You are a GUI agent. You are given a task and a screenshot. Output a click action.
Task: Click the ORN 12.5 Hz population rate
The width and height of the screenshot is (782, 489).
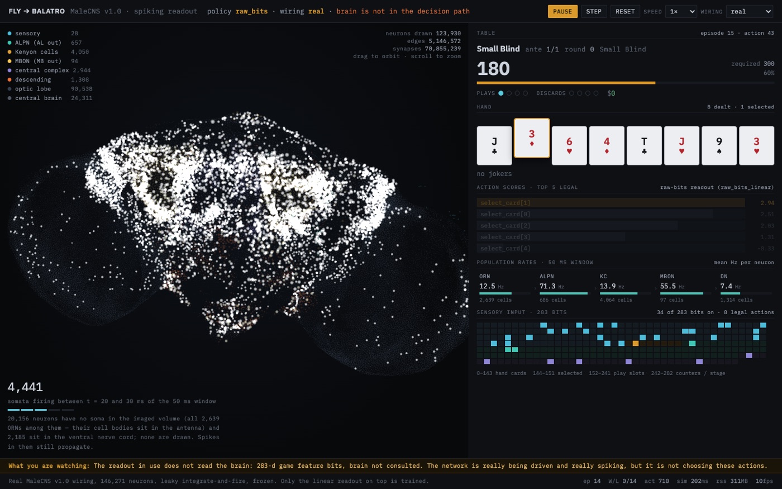click(505, 289)
